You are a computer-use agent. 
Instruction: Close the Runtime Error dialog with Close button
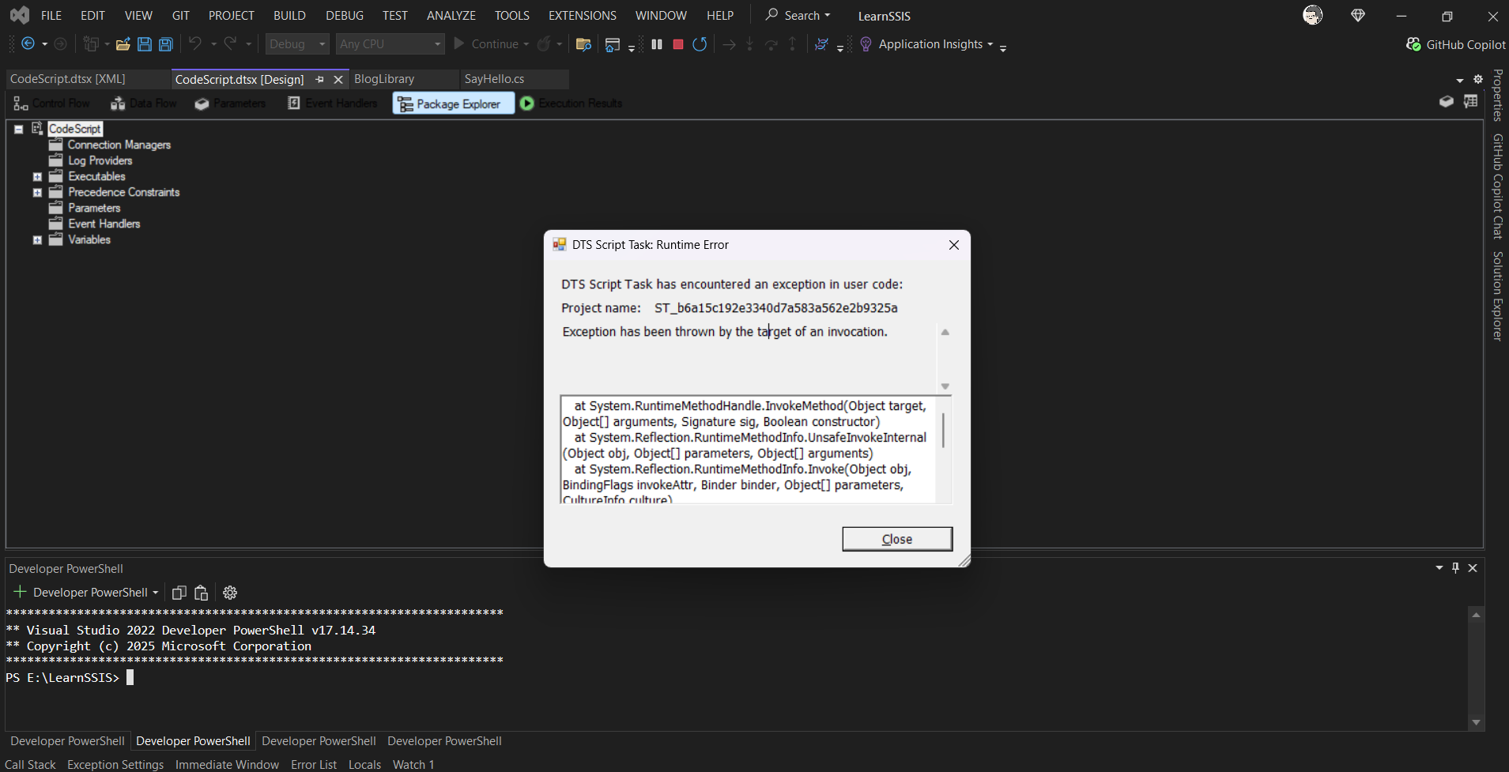point(897,539)
